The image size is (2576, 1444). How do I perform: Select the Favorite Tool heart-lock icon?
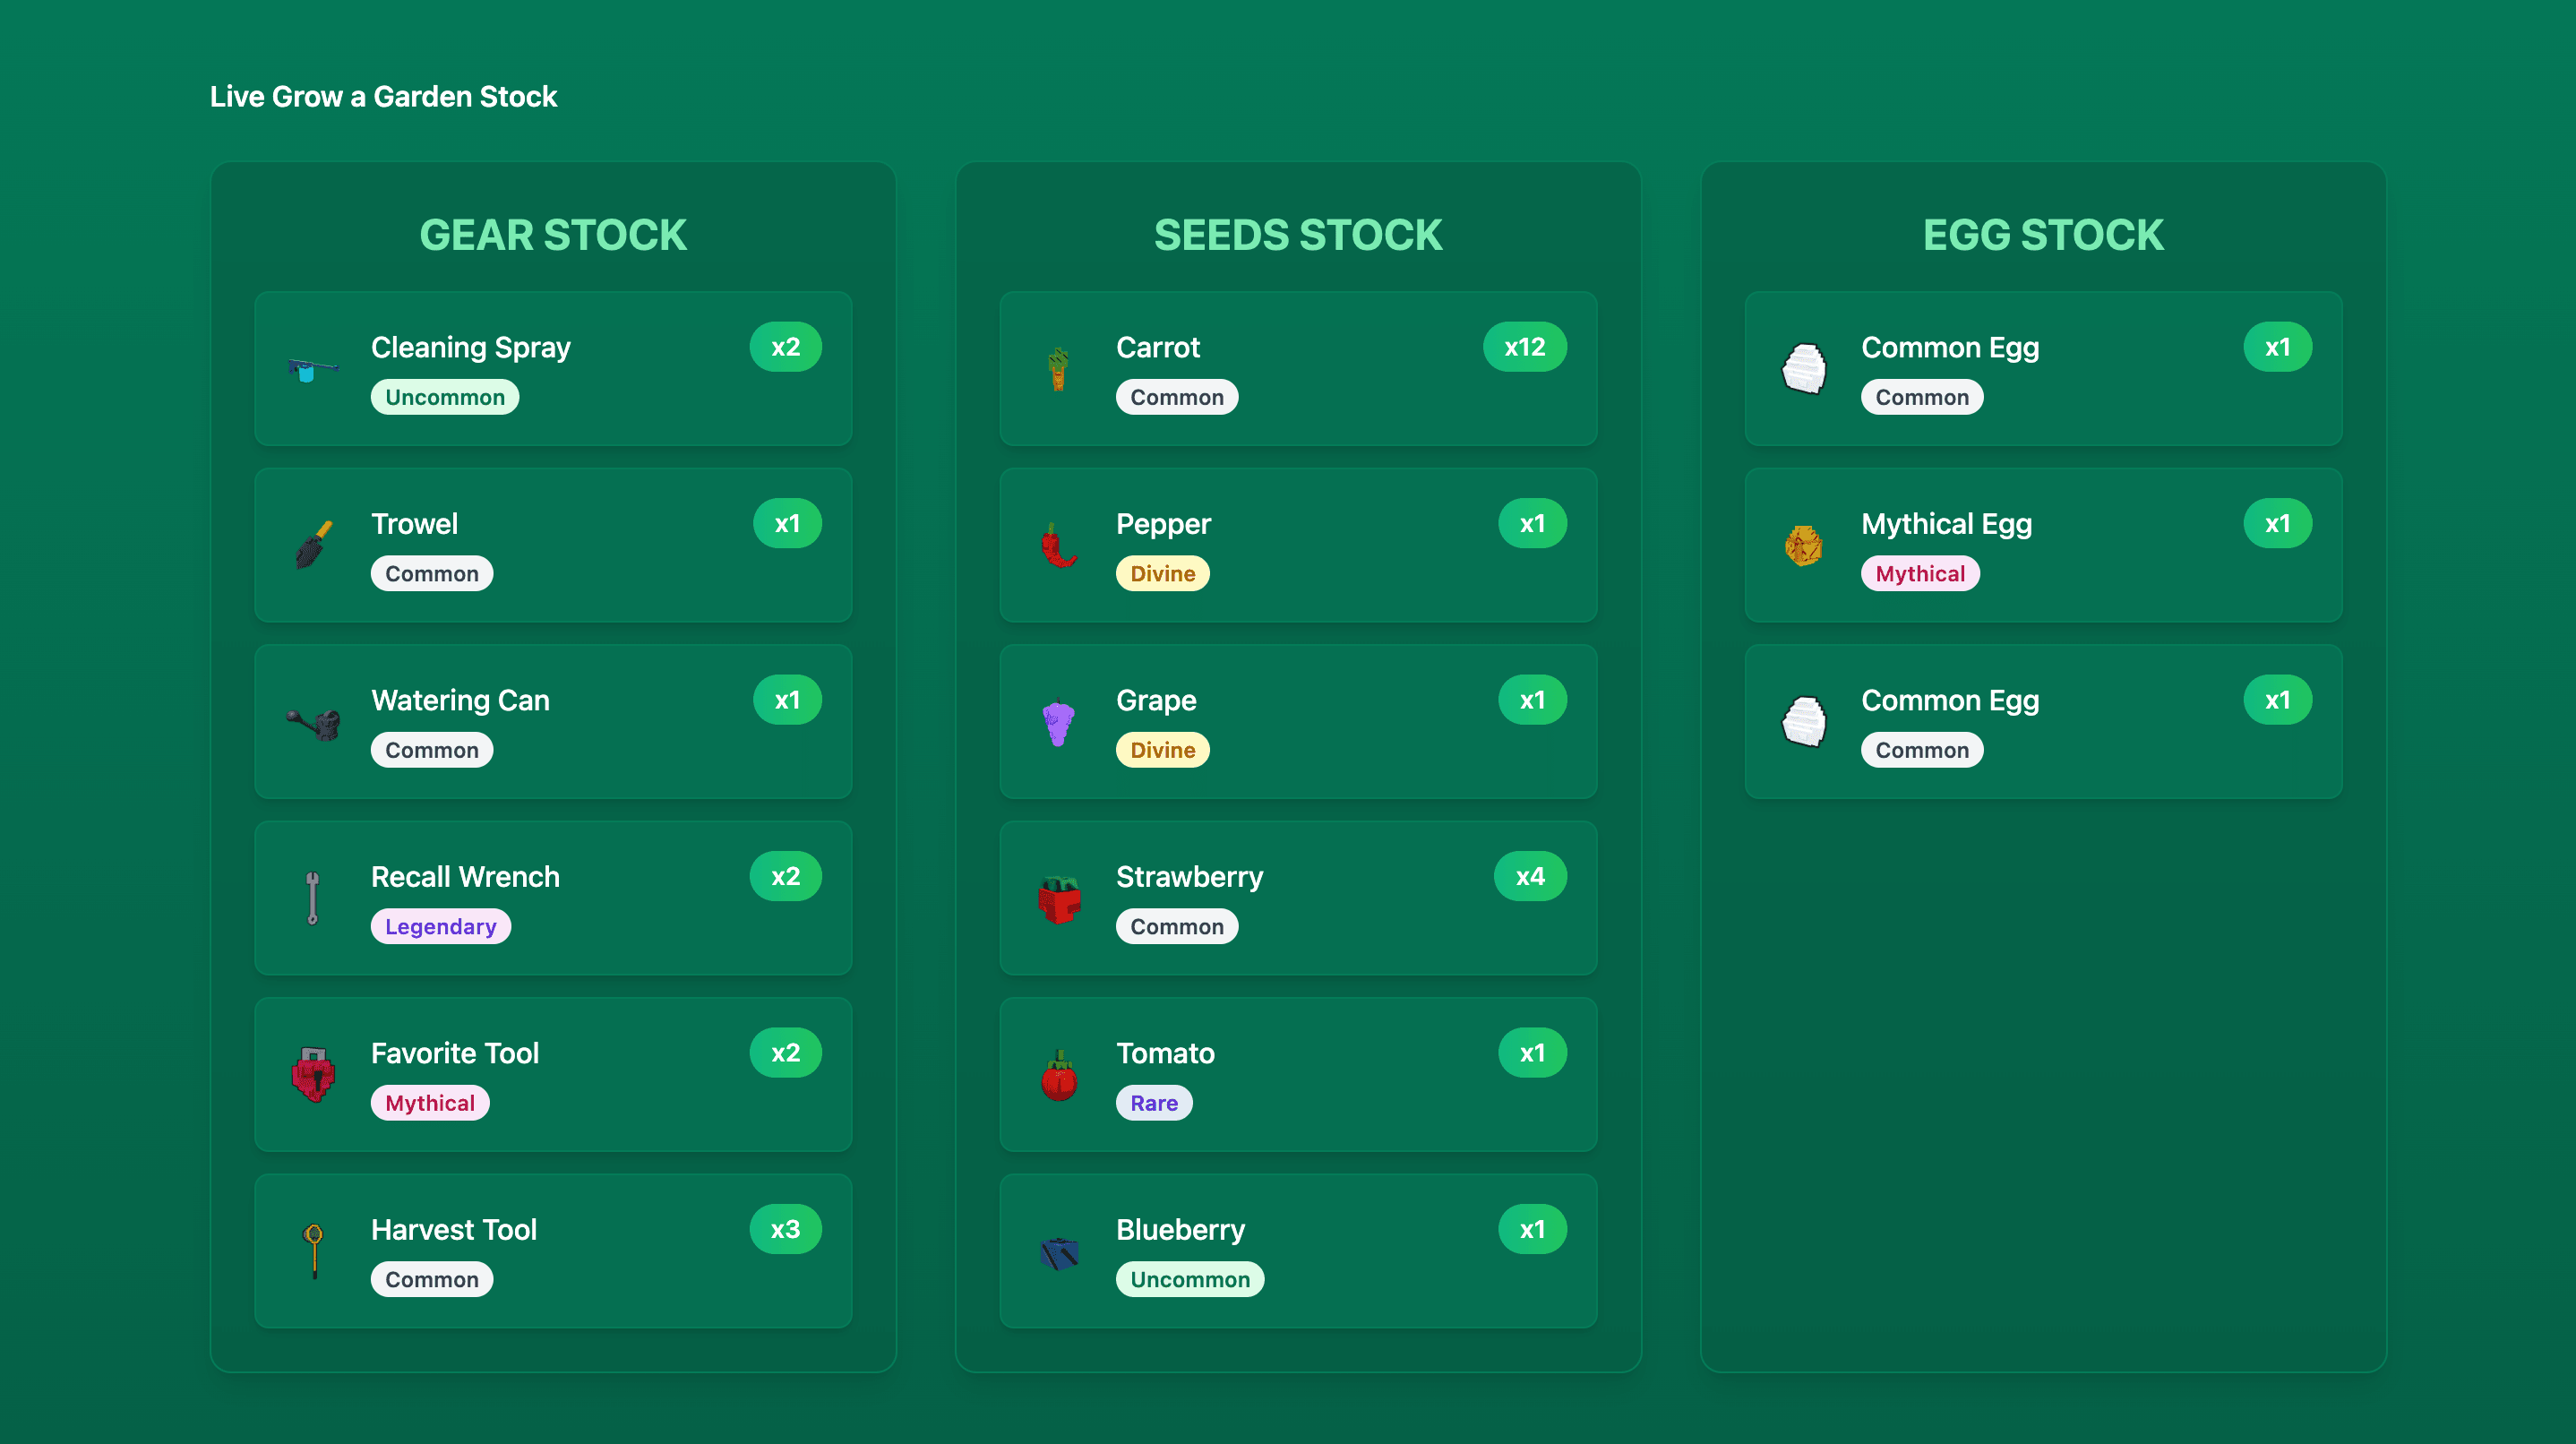(313, 1074)
